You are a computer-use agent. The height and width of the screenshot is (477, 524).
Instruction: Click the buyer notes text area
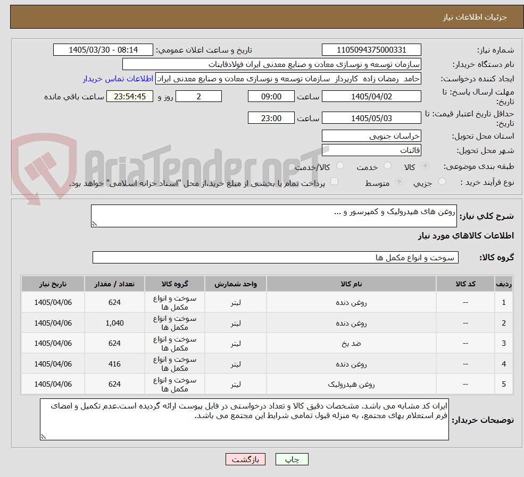point(244,419)
